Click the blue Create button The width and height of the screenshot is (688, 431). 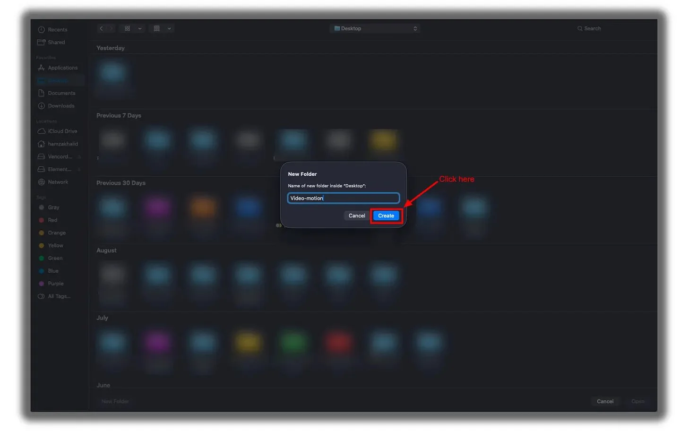pyautogui.click(x=386, y=216)
